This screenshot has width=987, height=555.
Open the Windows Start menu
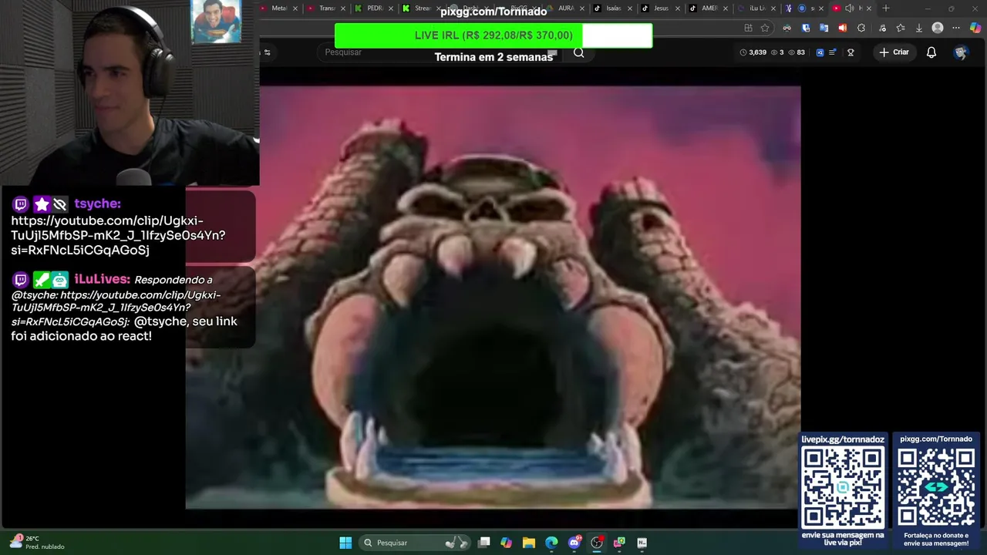(x=345, y=543)
